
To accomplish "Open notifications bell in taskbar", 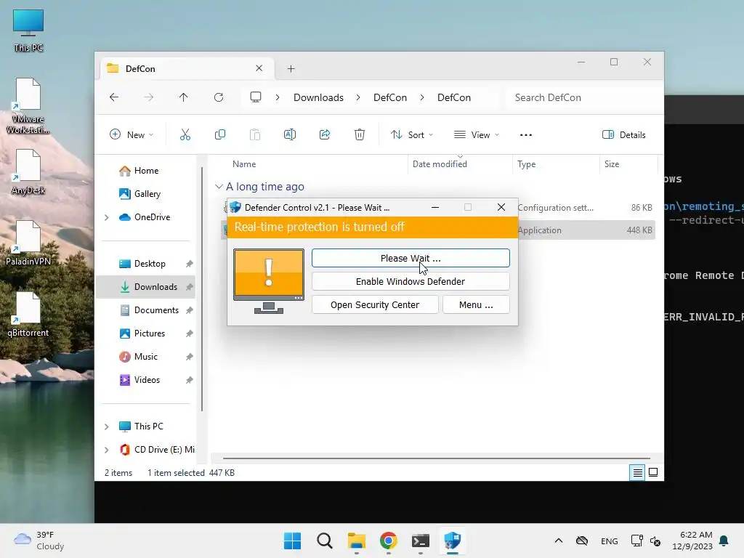I will 724,541.
